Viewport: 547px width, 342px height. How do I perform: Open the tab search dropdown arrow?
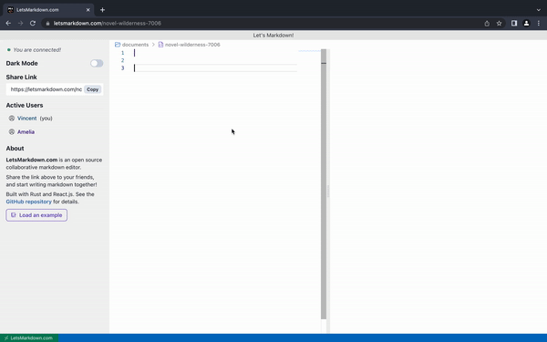coord(539,10)
